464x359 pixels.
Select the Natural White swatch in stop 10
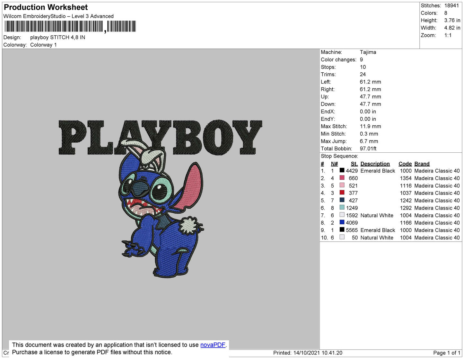[x=342, y=238]
